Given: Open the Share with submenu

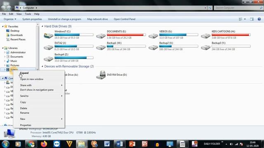Looking at the screenshot, I should point(39,85).
